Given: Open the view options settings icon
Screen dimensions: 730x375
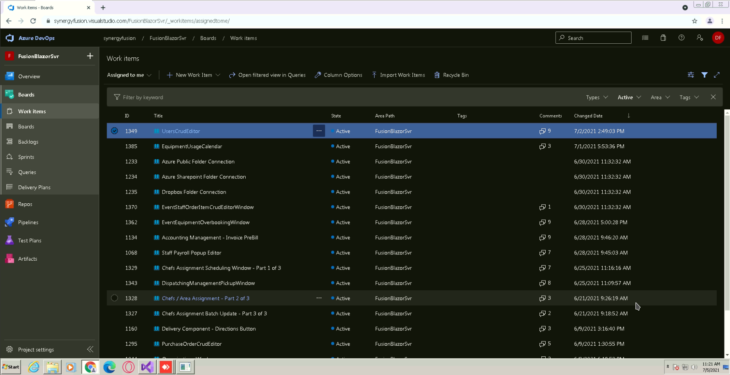Looking at the screenshot, I should [691, 75].
